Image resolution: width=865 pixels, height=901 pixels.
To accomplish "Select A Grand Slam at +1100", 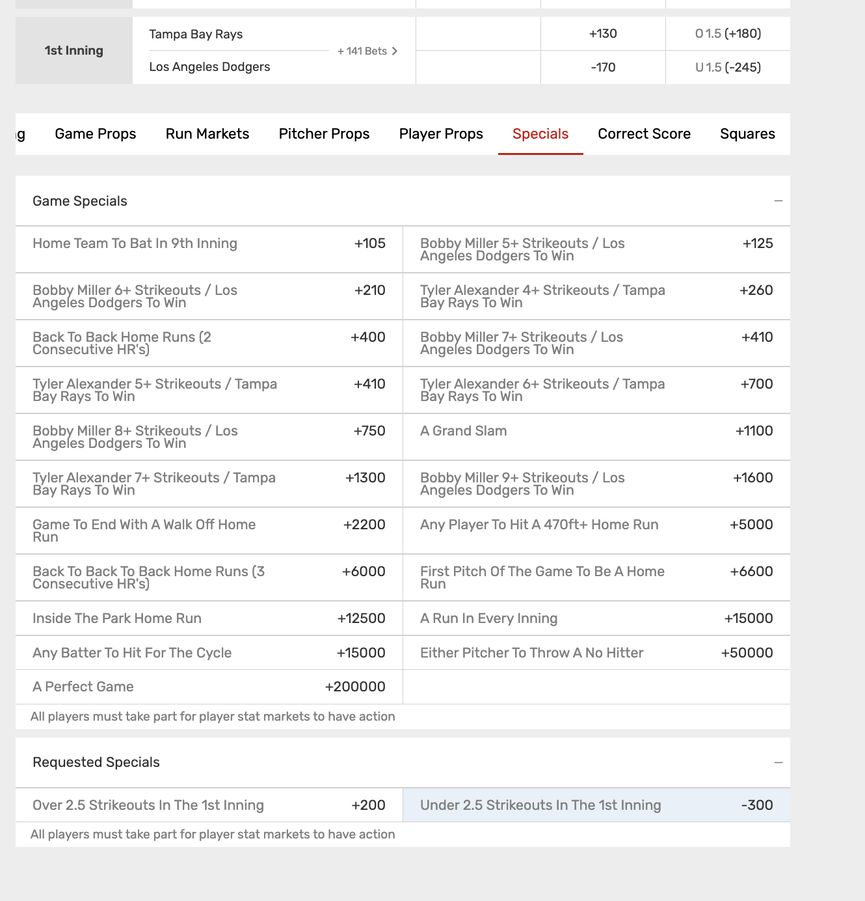I will tap(596, 437).
